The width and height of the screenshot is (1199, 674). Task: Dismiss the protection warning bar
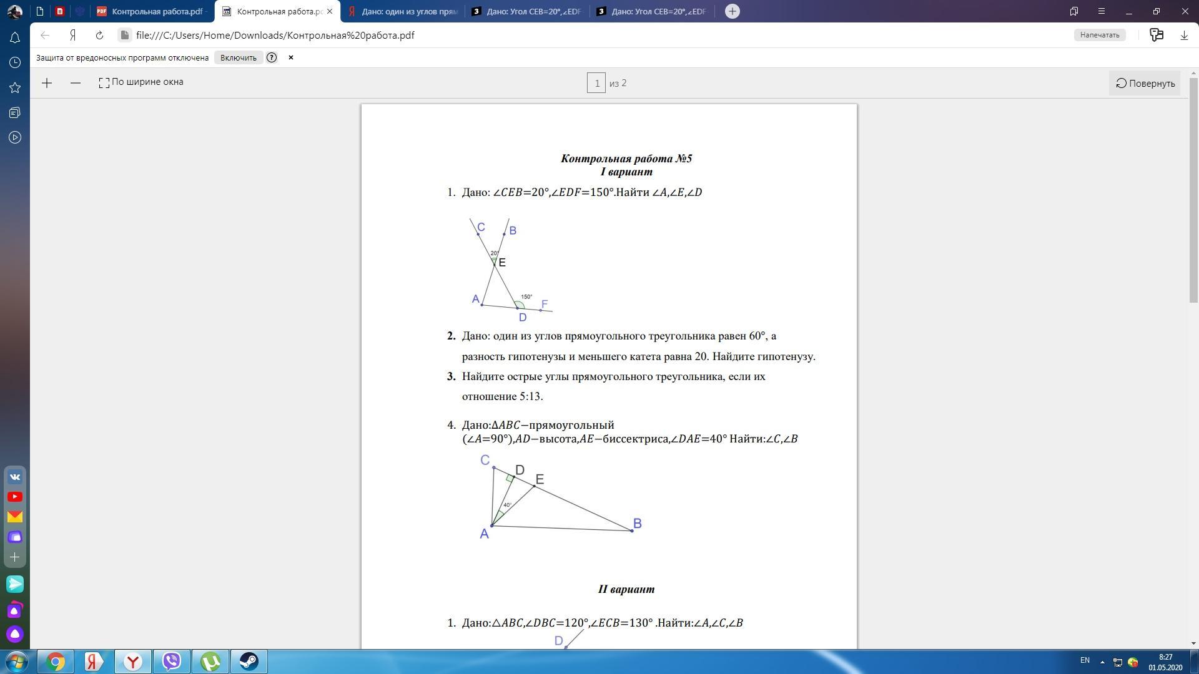290,57
